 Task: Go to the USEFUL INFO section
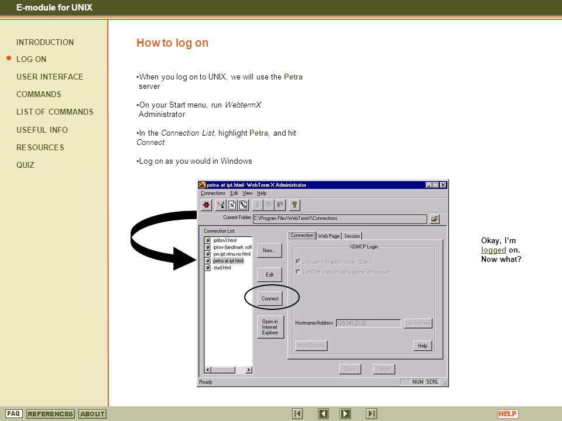(42, 130)
